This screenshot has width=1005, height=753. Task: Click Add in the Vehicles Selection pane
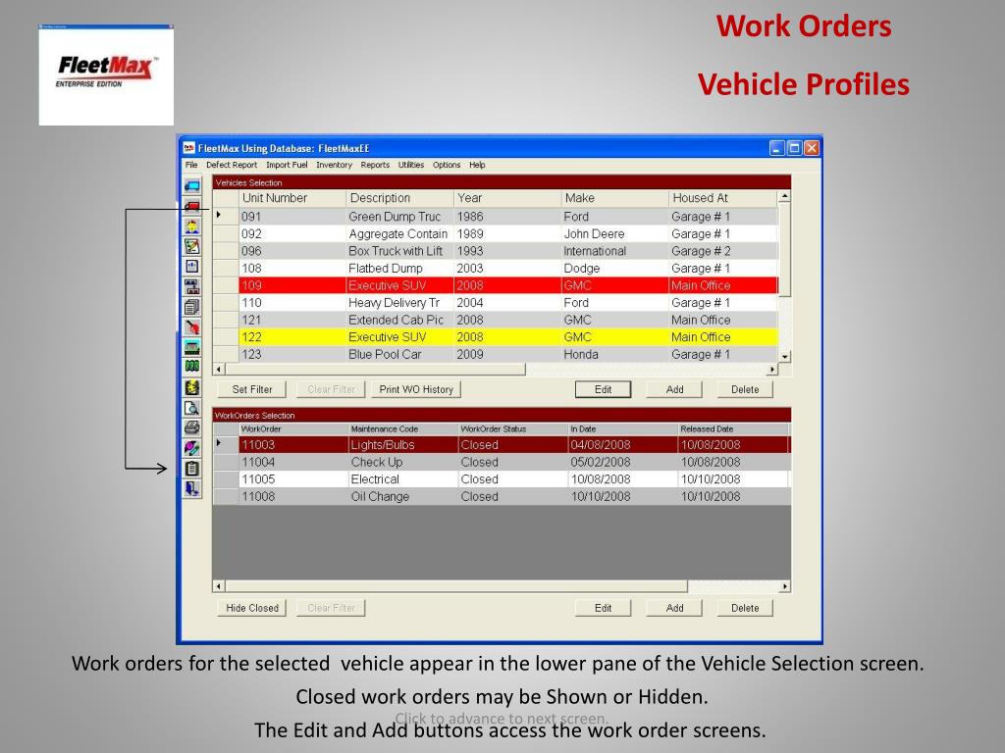674,389
